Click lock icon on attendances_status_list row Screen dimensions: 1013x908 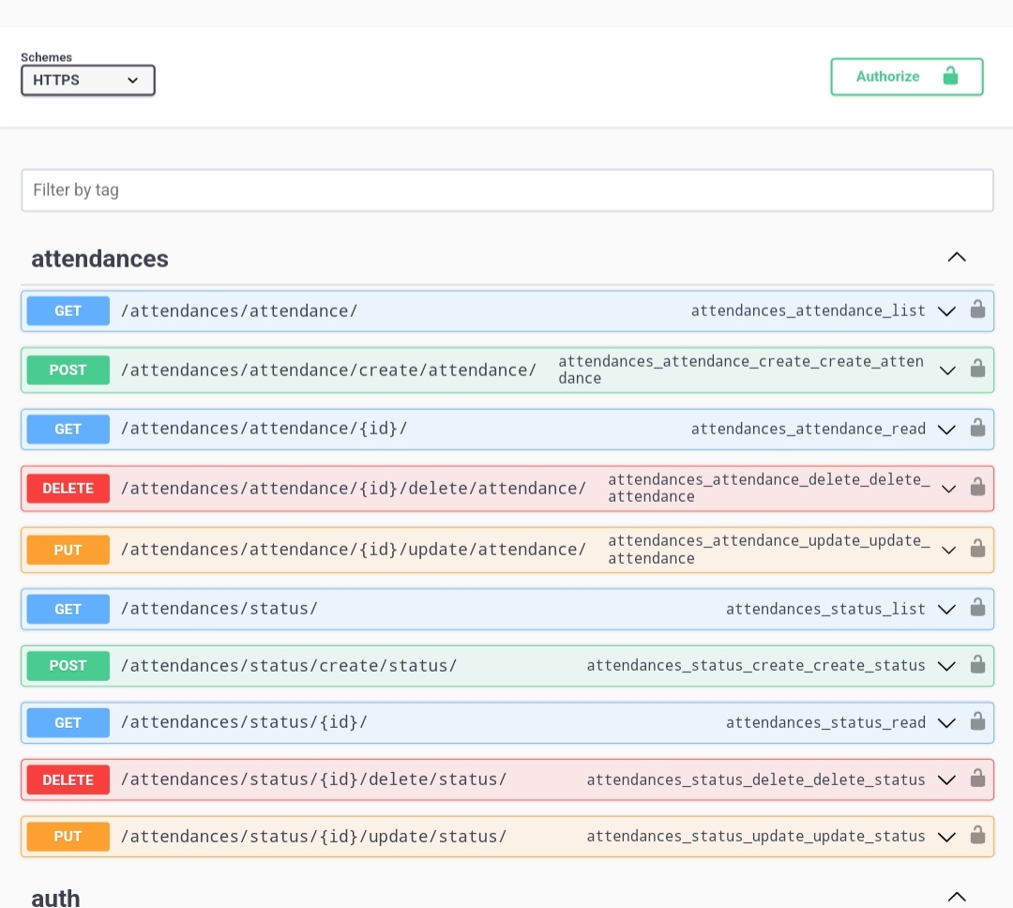point(977,608)
